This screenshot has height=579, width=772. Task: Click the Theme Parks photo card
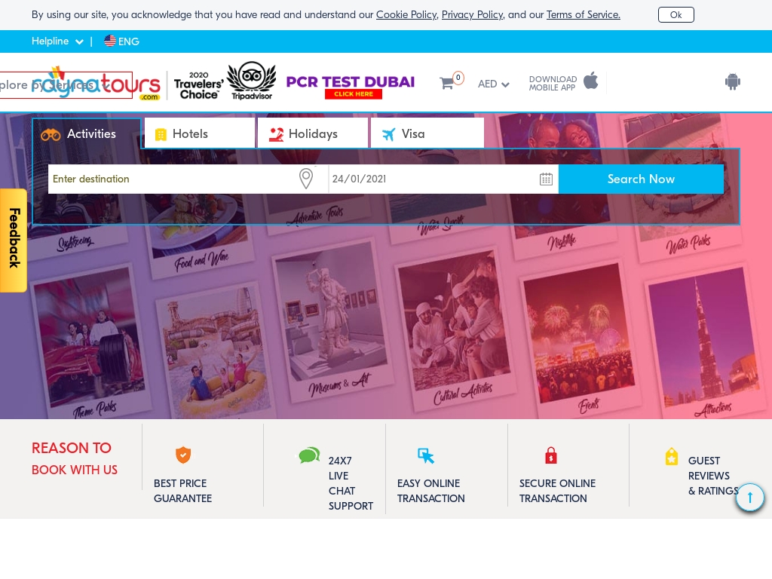pos(90,342)
